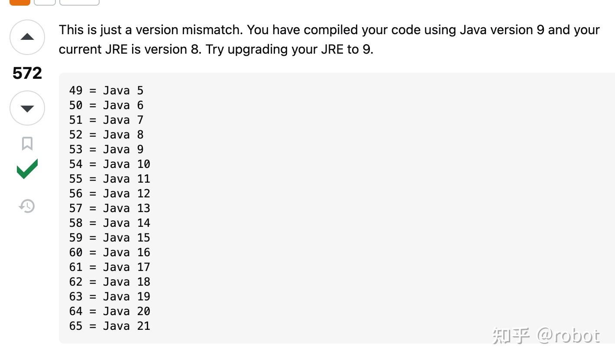Image resolution: width=615 pixels, height=361 pixels.
Task: Bookmark this answer
Action: pyautogui.click(x=27, y=143)
